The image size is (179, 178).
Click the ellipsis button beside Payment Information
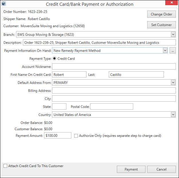tap(172, 51)
